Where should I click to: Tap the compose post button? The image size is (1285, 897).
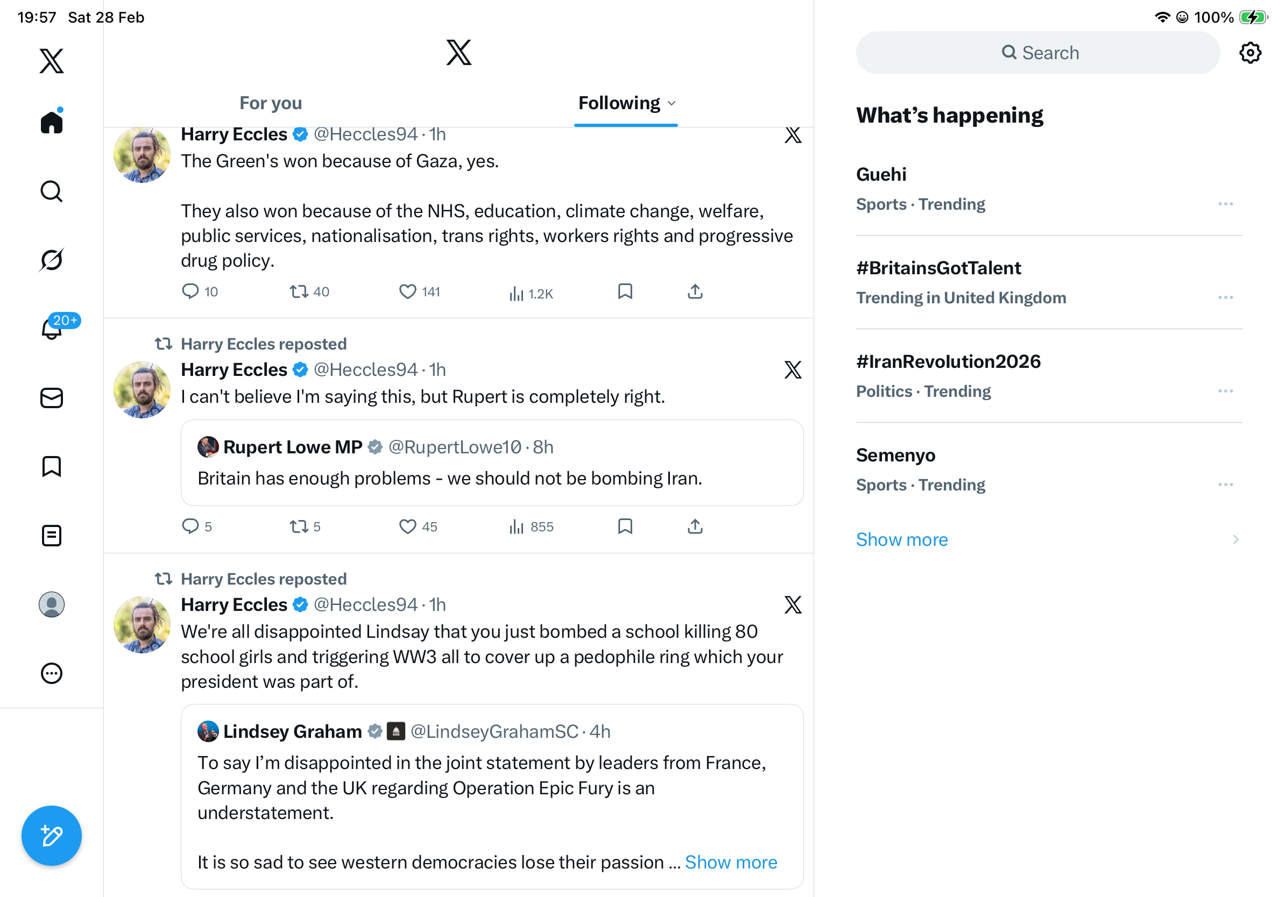pyautogui.click(x=52, y=835)
